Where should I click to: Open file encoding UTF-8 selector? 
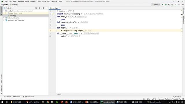point(154,99)
